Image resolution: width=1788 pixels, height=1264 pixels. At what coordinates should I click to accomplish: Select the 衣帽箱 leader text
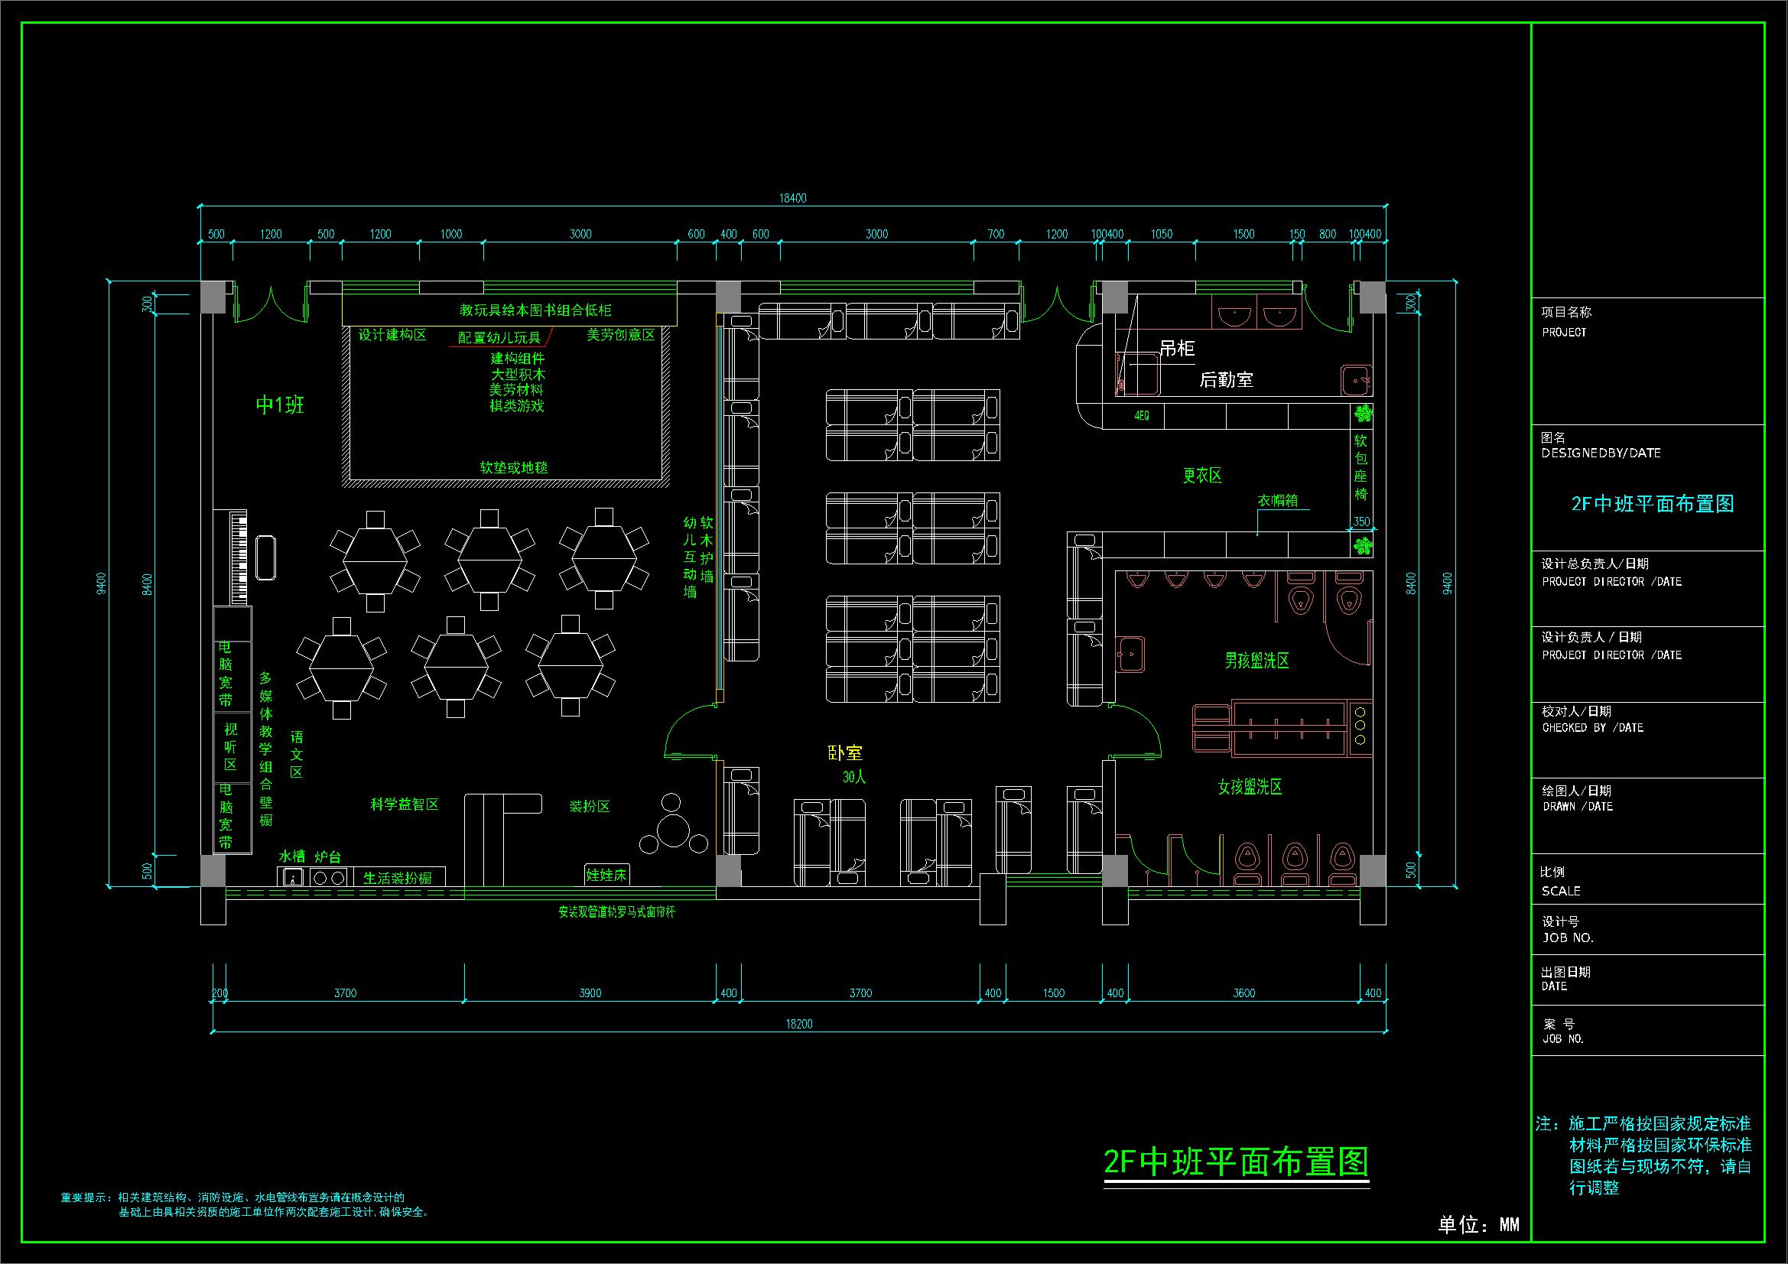1278,501
